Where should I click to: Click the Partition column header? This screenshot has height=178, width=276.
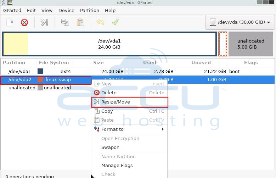pyautogui.click(x=14, y=62)
